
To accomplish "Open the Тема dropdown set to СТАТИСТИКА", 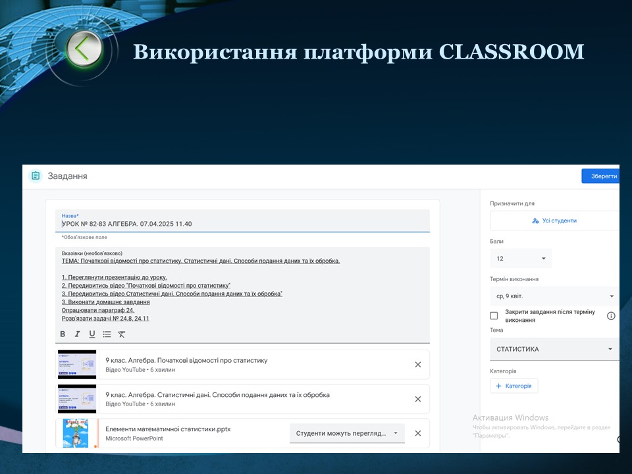I will click(x=554, y=349).
